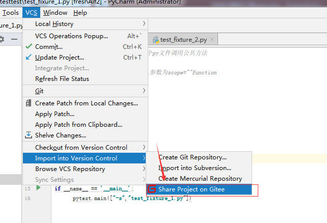The width and height of the screenshot is (327, 223).
Task: Switch to test_fixture_2.py tab
Action: tap(183, 40)
